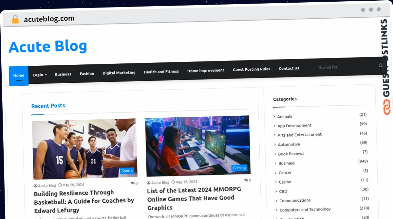393x219 pixels.
Task: Click the (948) count next to Business
Action: (x=363, y=161)
